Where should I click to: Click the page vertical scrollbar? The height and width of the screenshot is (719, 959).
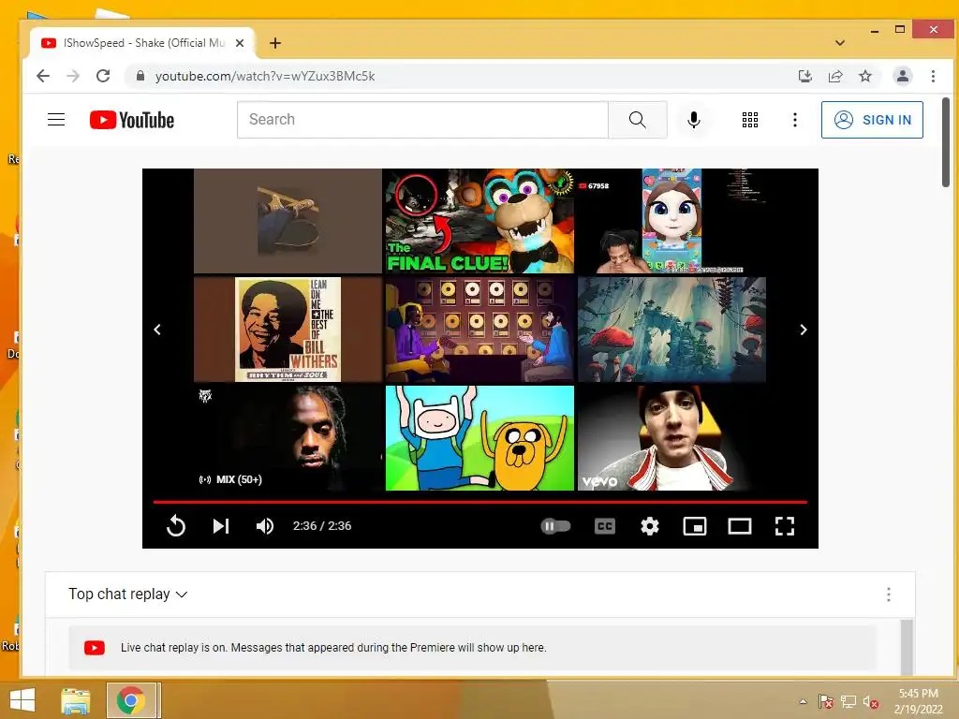click(x=946, y=142)
